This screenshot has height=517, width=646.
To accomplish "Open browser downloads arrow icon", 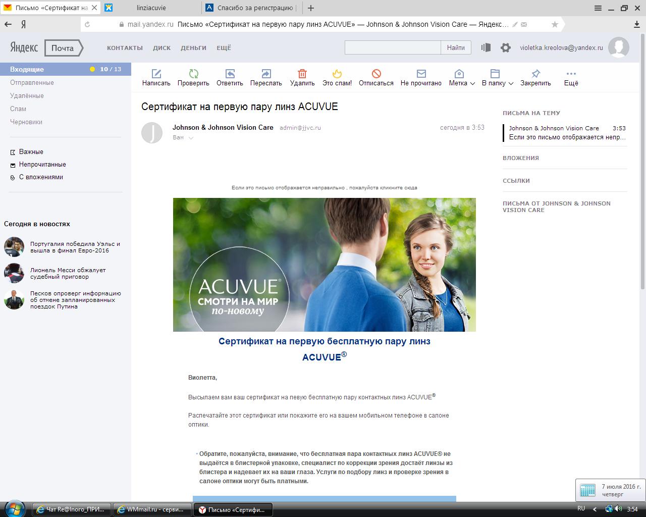I will tap(637, 24).
